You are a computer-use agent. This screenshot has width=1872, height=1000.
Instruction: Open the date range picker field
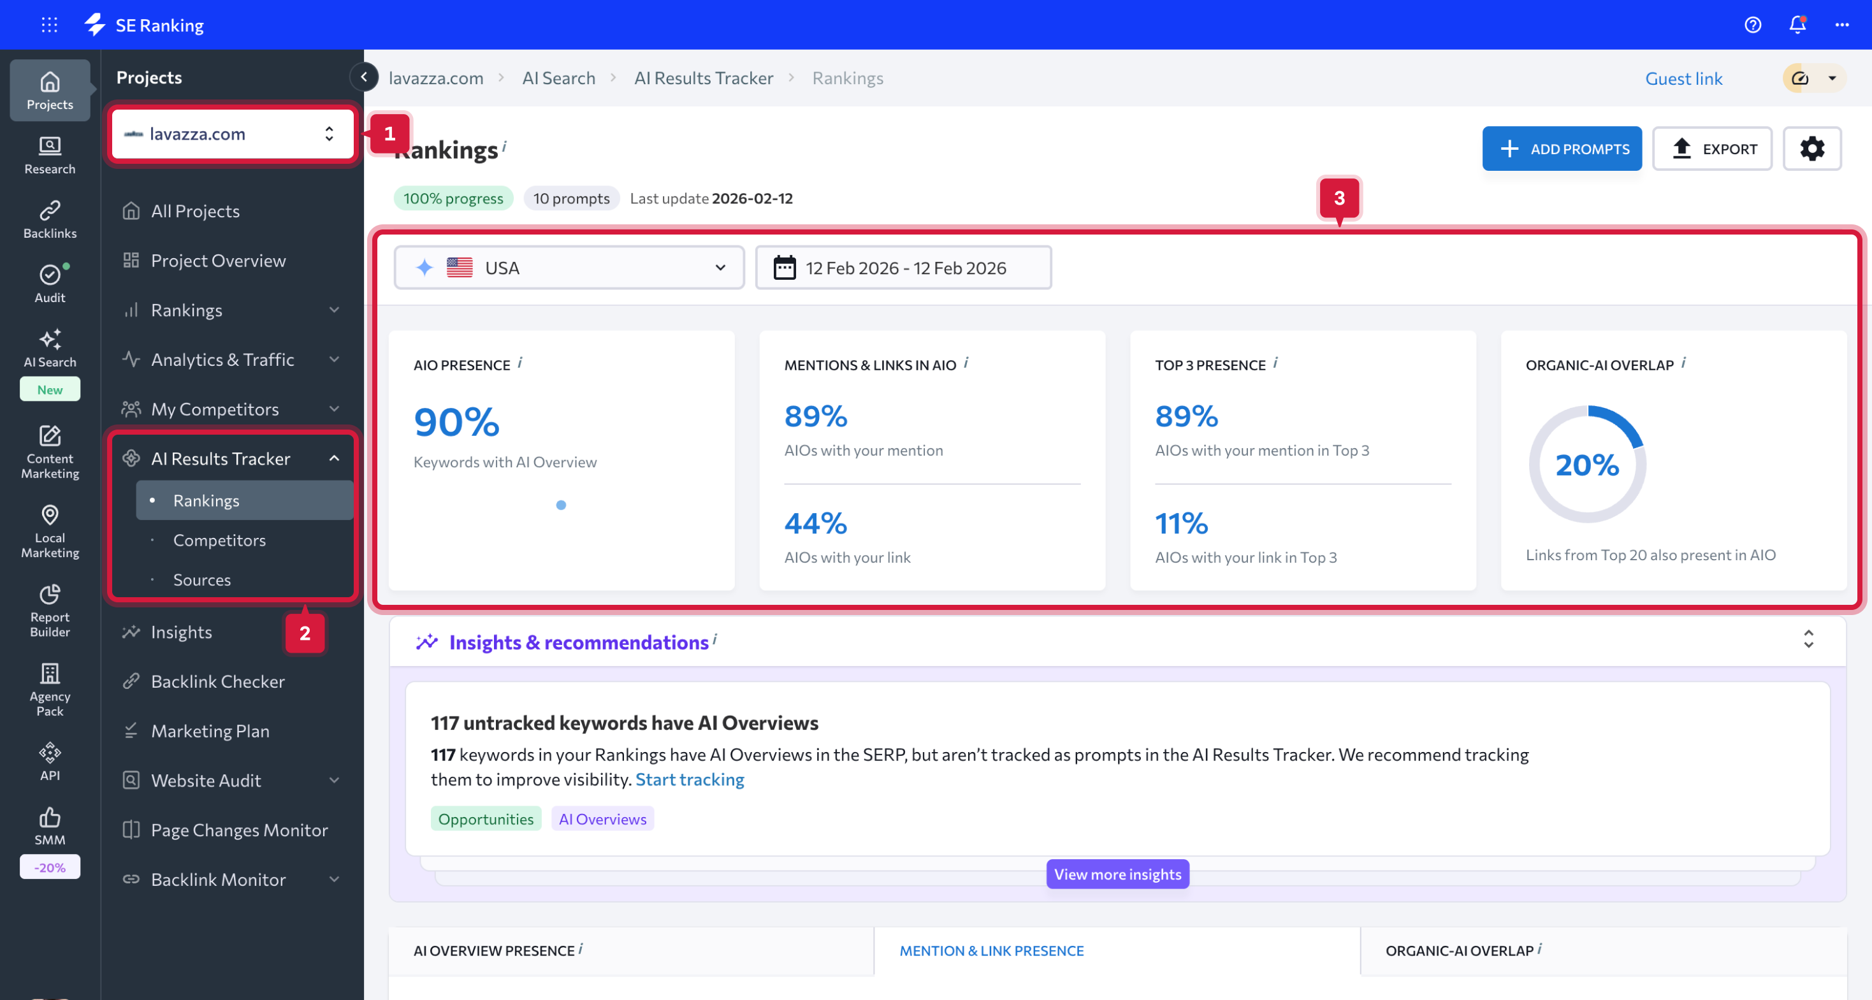tap(903, 268)
